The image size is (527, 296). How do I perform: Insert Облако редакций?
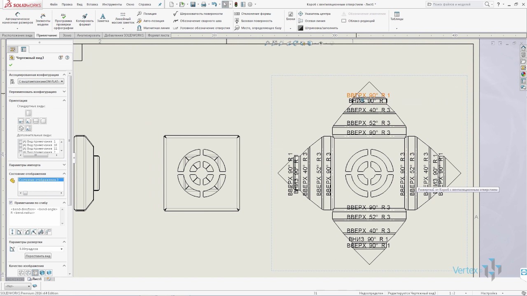[358, 21]
